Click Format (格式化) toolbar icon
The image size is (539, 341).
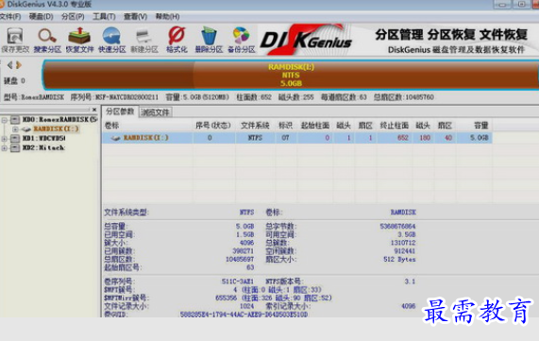point(177,41)
